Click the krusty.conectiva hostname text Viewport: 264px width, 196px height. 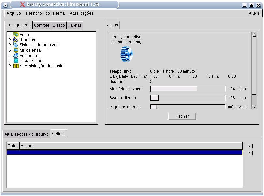[x=126, y=37]
